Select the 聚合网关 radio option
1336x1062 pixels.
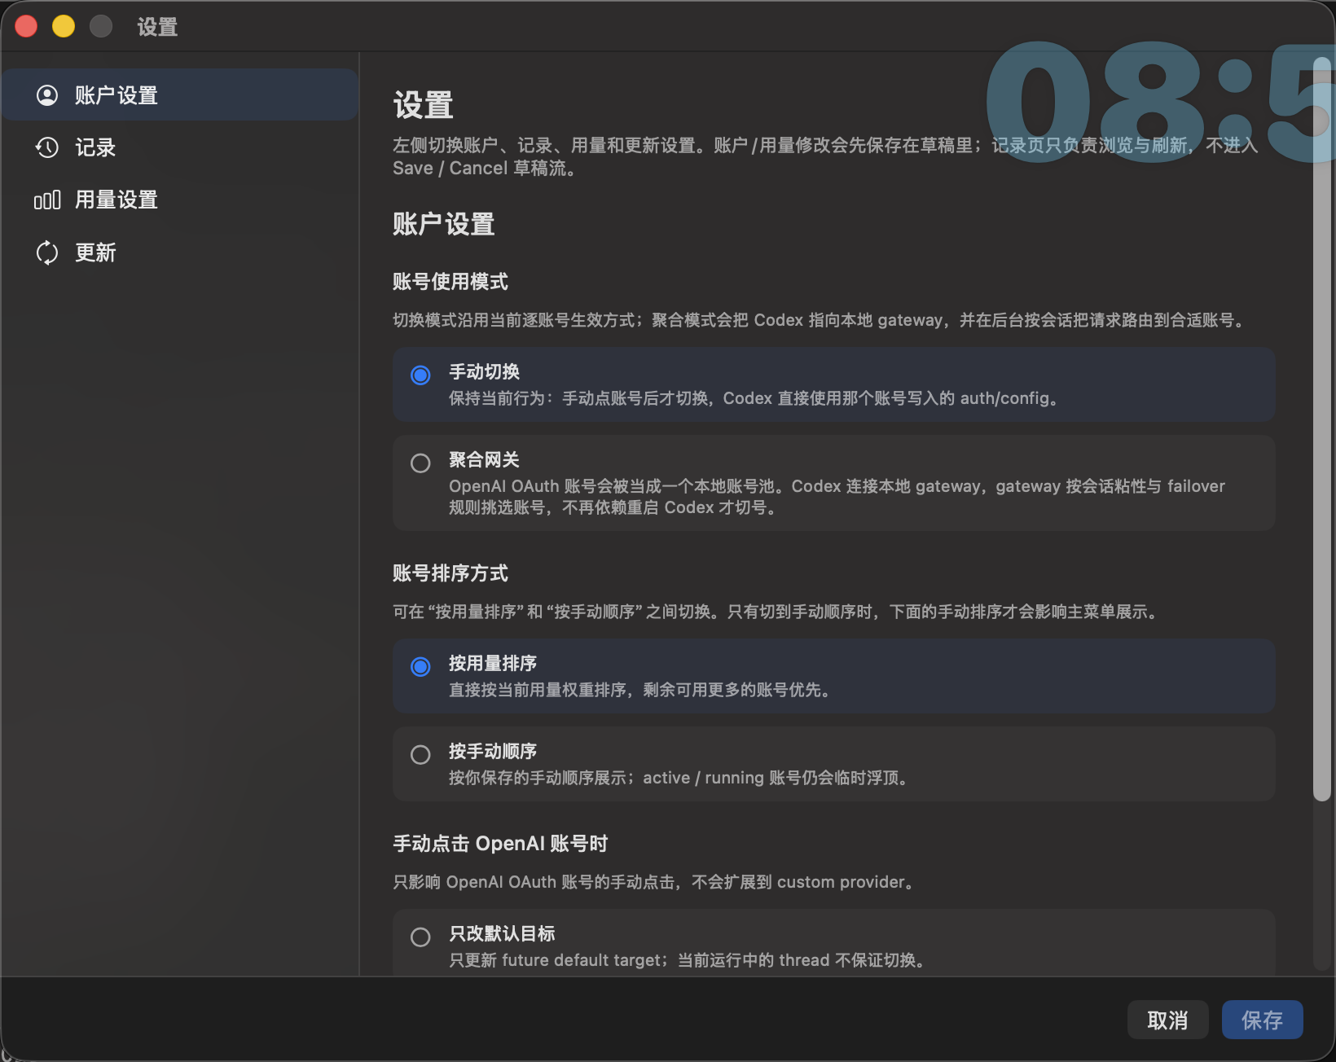(420, 463)
